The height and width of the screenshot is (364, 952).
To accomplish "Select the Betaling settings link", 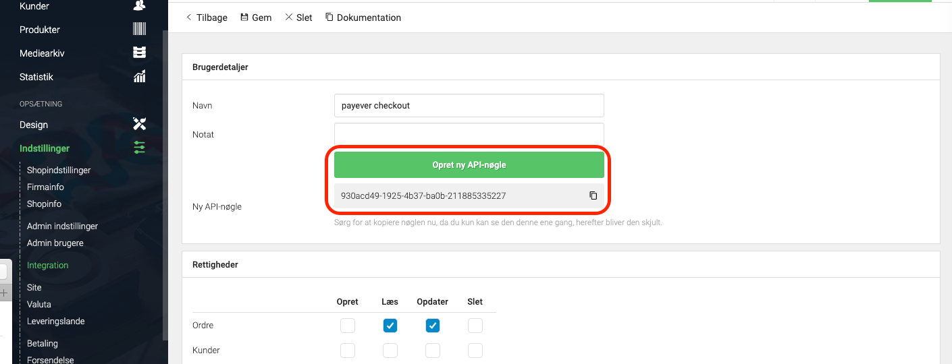I will tap(43, 344).
